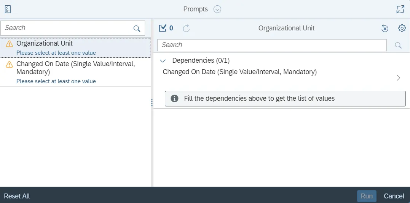Focus the Organizational Unit values search field
Image resolution: width=410 pixels, height=203 pixels.
[272, 45]
